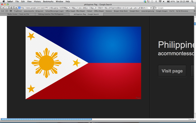The height and width of the screenshot is (123, 196).
Task: Open the File menu
Action: [17, 1]
